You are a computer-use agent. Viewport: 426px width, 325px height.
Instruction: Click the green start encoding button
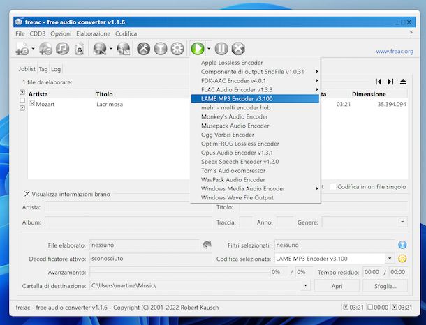point(198,49)
